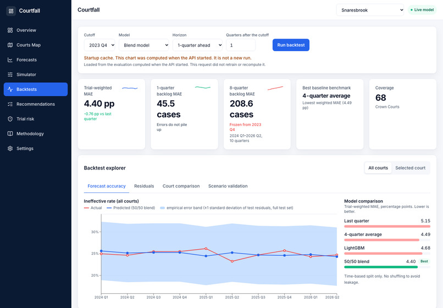The height and width of the screenshot is (308, 443).
Task: Open the 1-quarter ahead Horizon dropdown
Action: coord(197,45)
